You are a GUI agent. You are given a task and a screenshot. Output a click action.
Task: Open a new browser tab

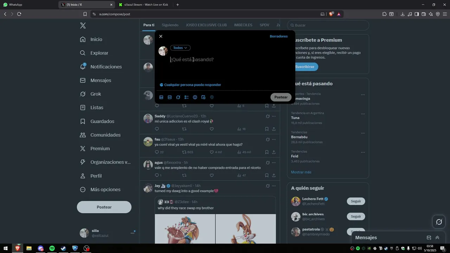tap(178, 5)
